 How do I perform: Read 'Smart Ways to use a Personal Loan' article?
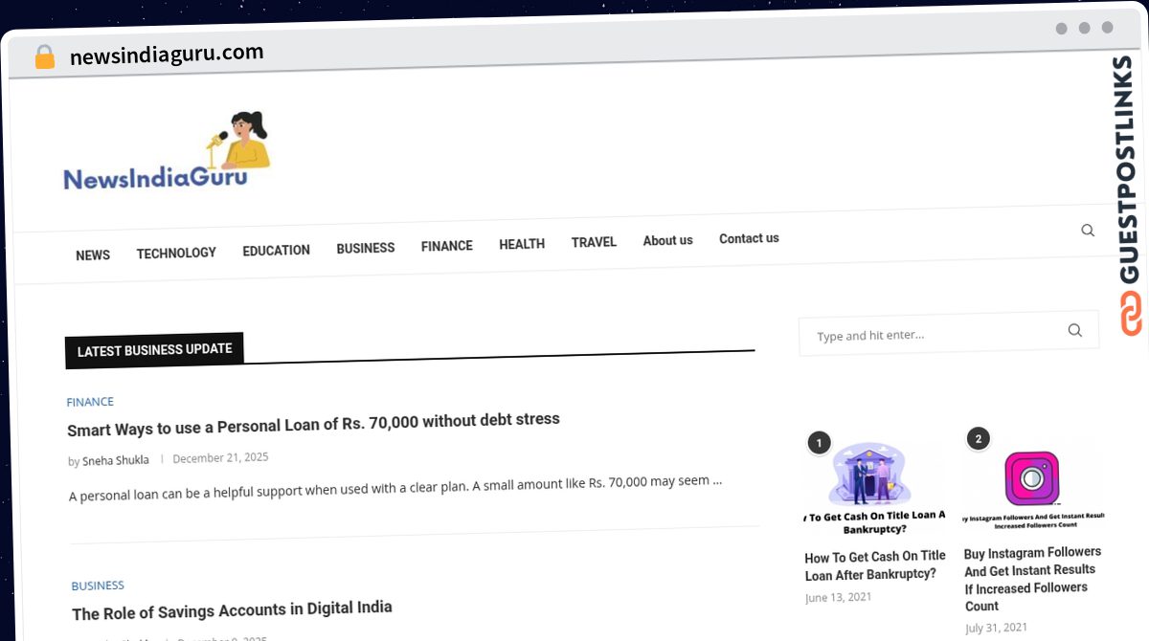(313, 424)
